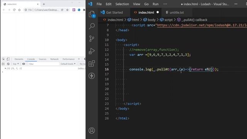Bookmark this page with the star icon
The image size is (247, 139).
pos(68,10)
